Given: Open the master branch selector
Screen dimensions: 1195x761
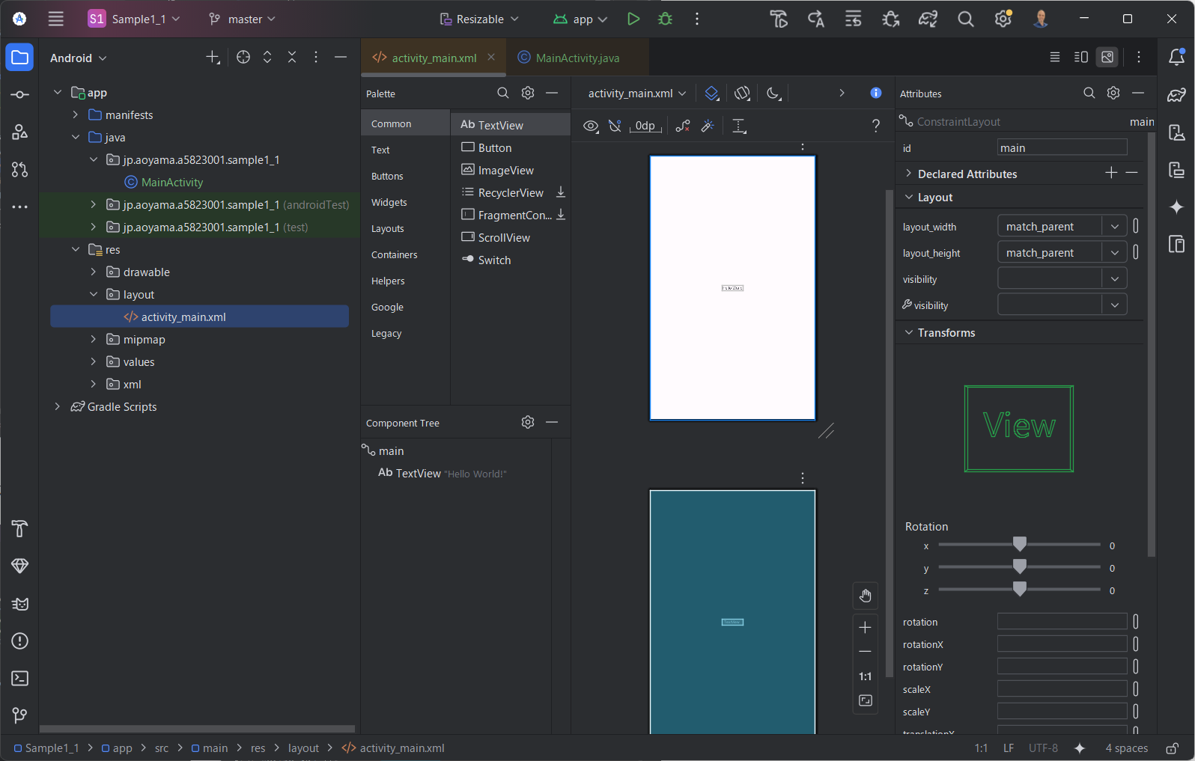Looking at the screenshot, I should (243, 19).
